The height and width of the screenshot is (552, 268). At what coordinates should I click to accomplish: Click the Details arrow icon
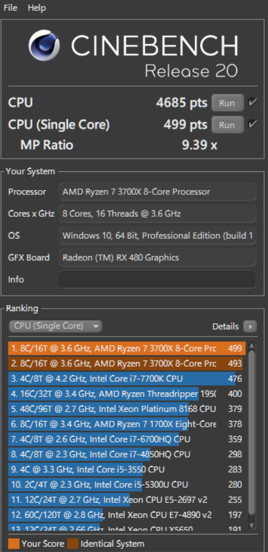click(x=250, y=326)
